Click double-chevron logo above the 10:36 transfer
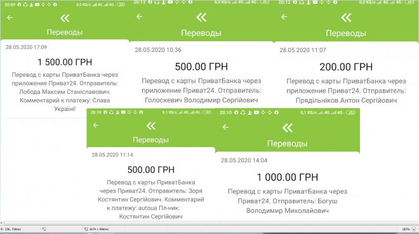This screenshot has width=419, height=234. coord(201,18)
